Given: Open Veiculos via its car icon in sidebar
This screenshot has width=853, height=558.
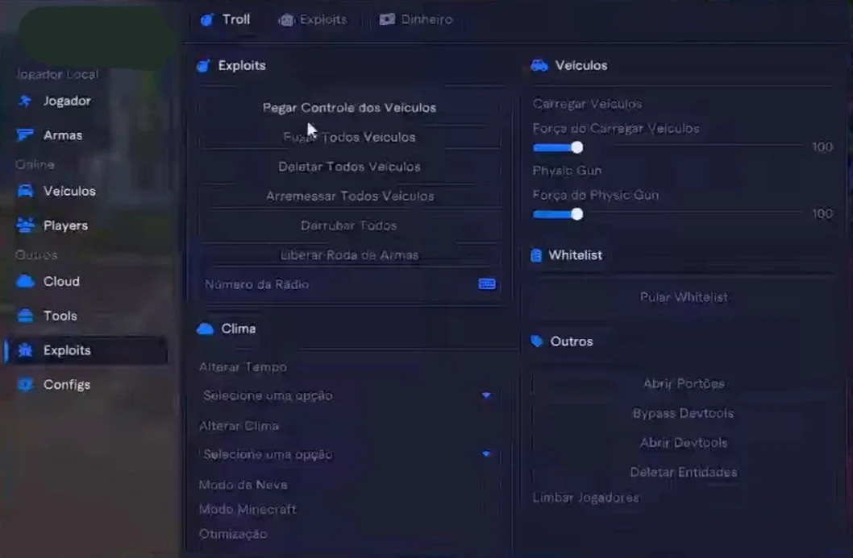Looking at the screenshot, I should point(26,191).
